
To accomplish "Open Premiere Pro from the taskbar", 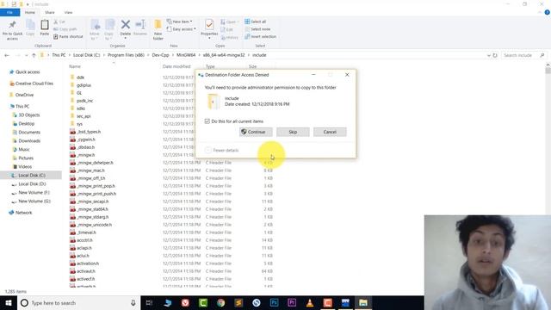I will click(292, 302).
